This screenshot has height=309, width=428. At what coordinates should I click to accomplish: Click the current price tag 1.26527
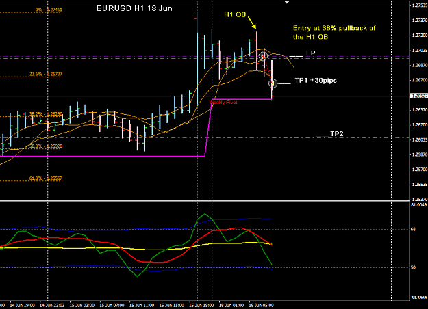418,96
